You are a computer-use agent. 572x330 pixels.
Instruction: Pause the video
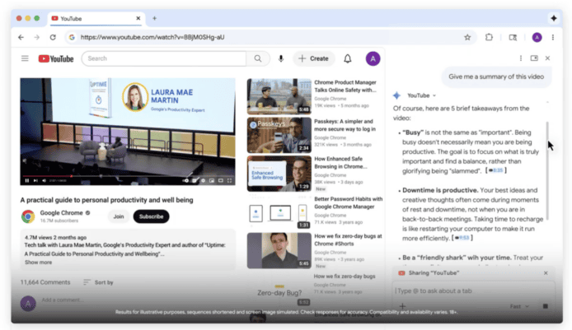[x=27, y=180]
